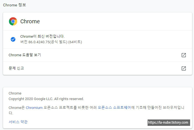Open the 오픈소스 소프트웨어 link

(114, 108)
